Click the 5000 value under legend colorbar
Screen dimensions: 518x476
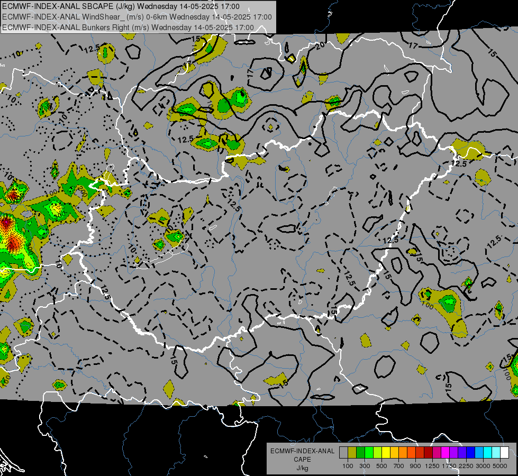coord(500,466)
